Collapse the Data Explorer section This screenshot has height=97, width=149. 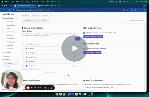click(17, 18)
